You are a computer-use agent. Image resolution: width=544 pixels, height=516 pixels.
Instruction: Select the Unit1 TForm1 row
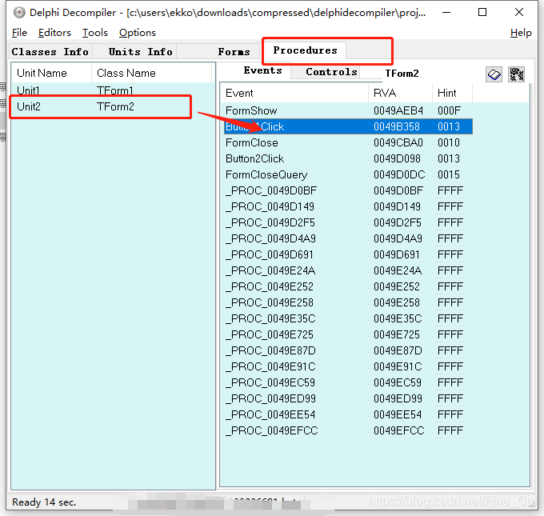click(x=113, y=90)
